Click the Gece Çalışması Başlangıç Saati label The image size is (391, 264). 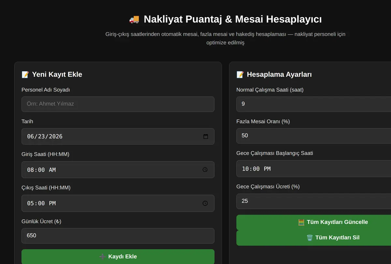click(275, 153)
